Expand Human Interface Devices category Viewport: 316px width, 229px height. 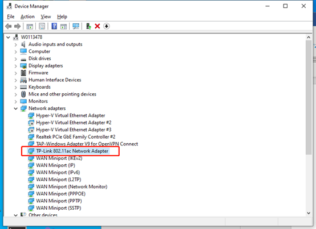click(x=16, y=80)
